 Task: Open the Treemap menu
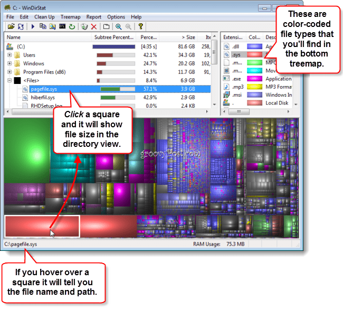(70, 17)
